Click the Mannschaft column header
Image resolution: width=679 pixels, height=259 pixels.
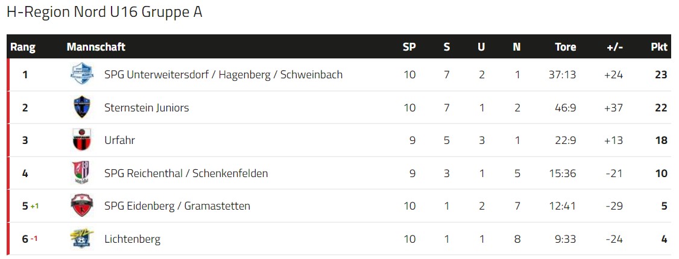[96, 47]
